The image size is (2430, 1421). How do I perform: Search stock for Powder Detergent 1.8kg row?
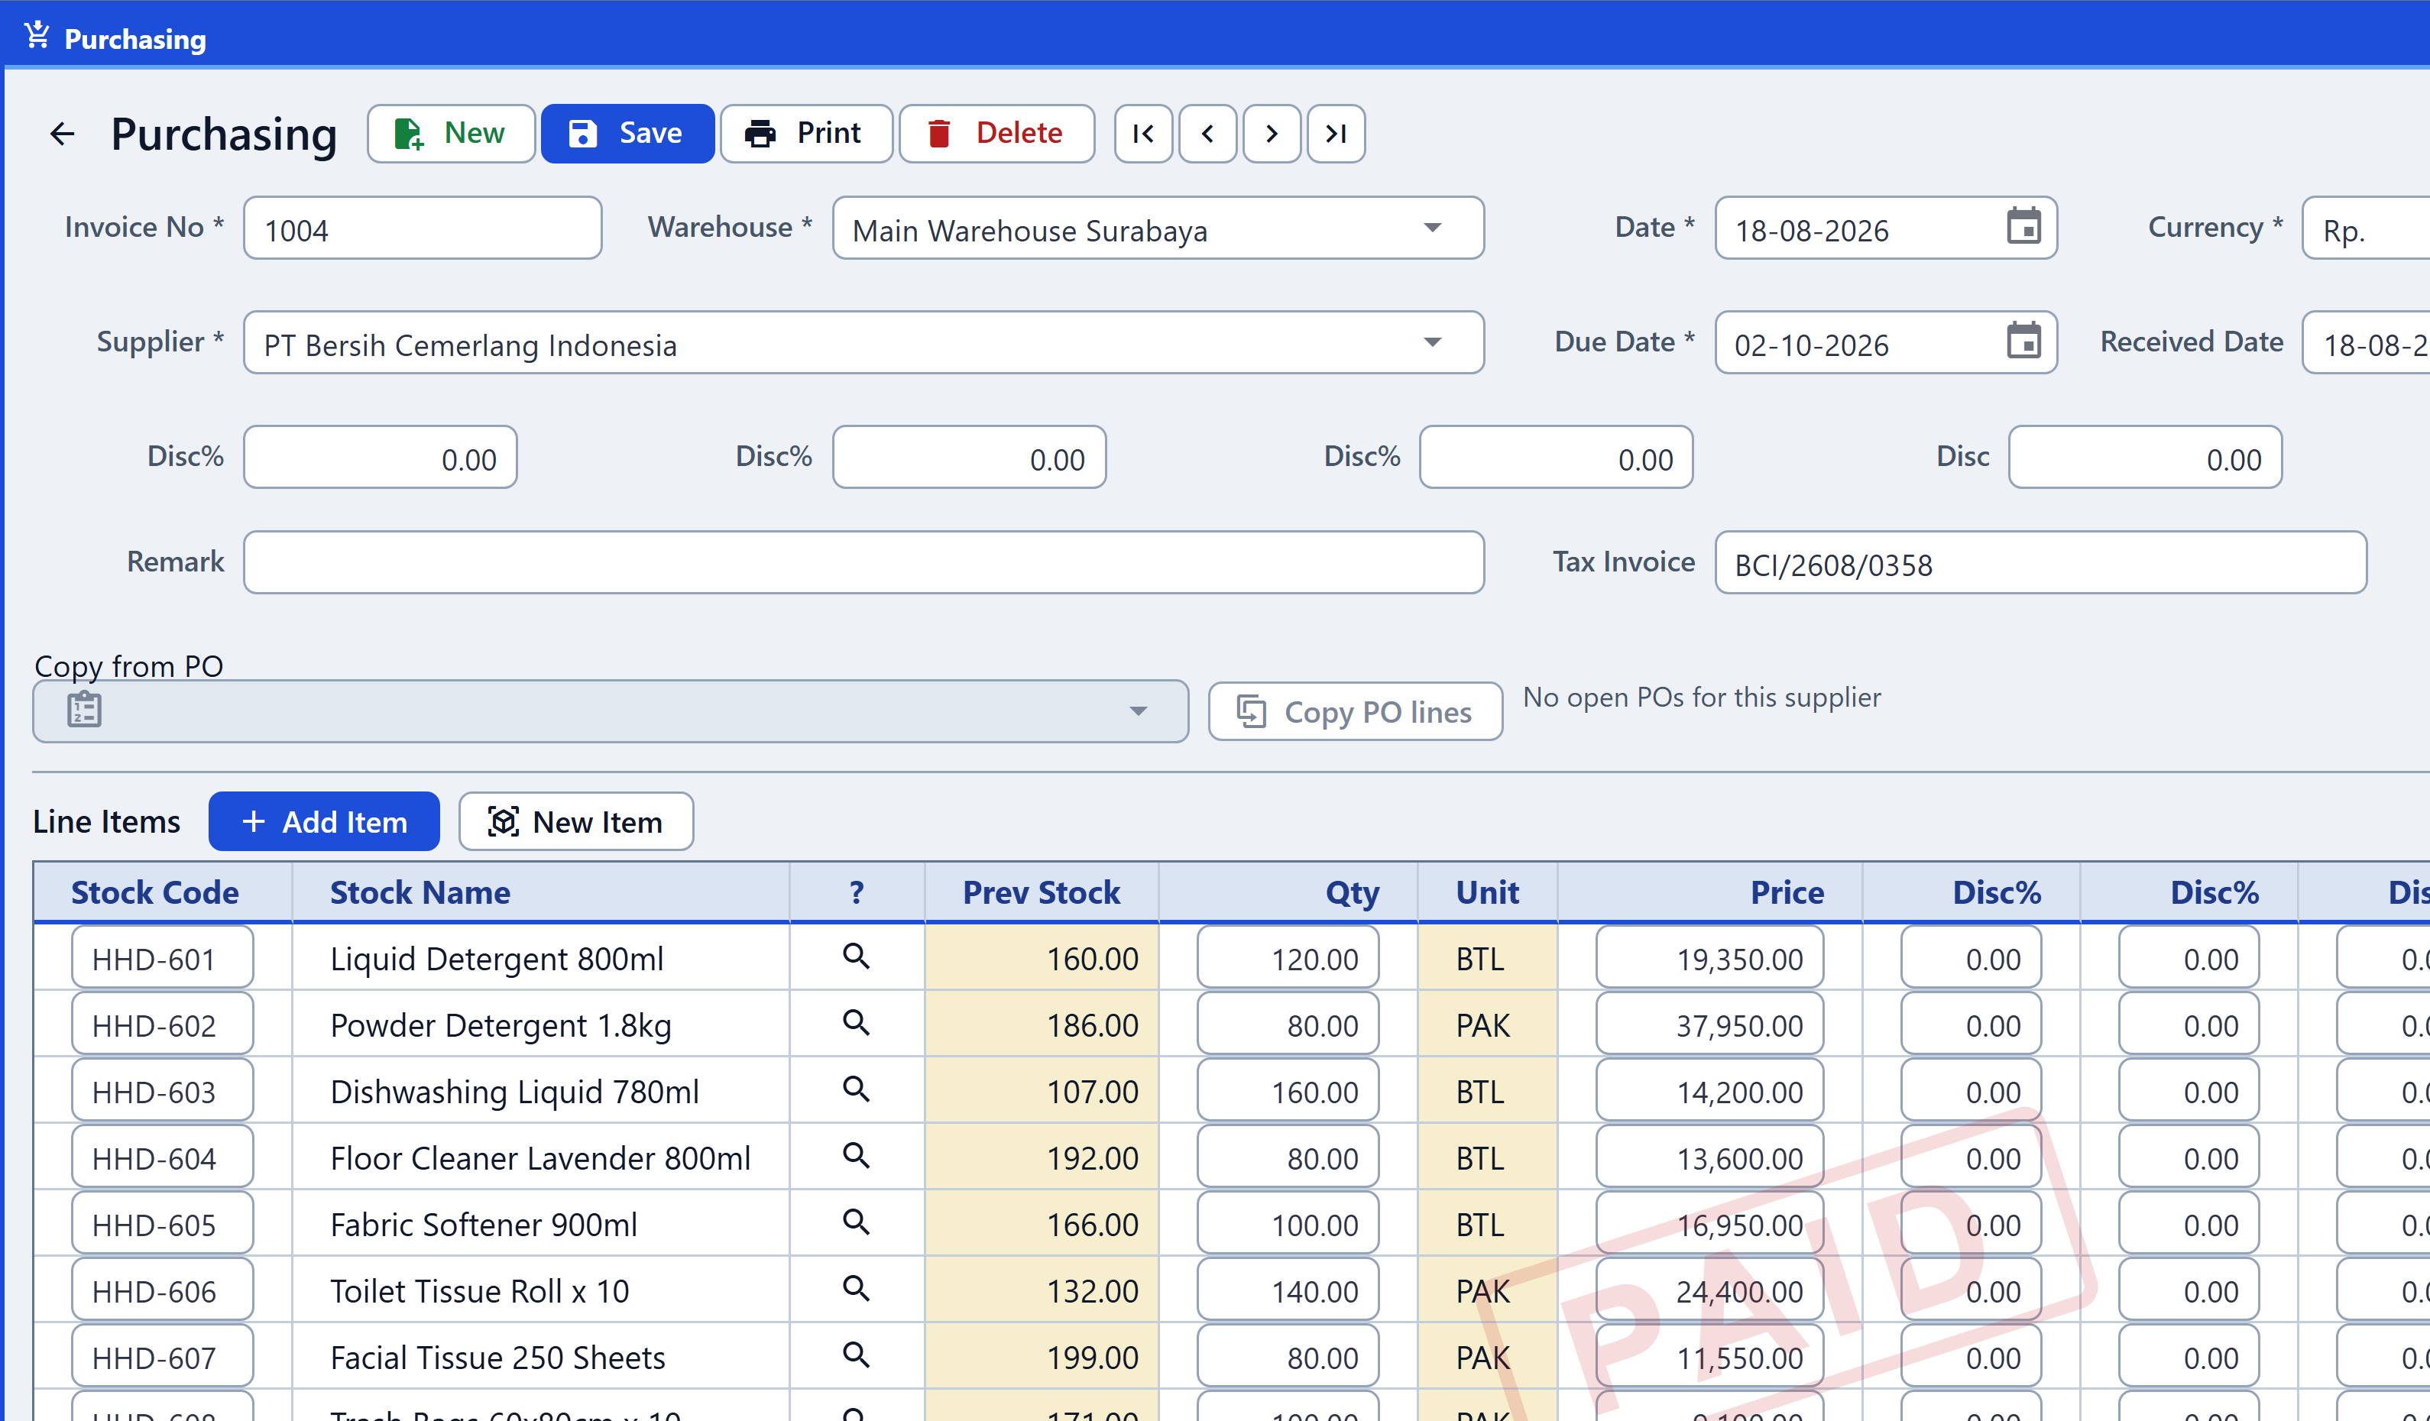click(x=857, y=1022)
